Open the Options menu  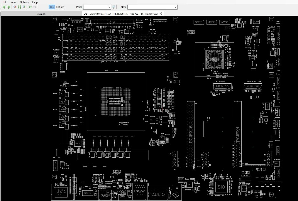(x=24, y=2)
